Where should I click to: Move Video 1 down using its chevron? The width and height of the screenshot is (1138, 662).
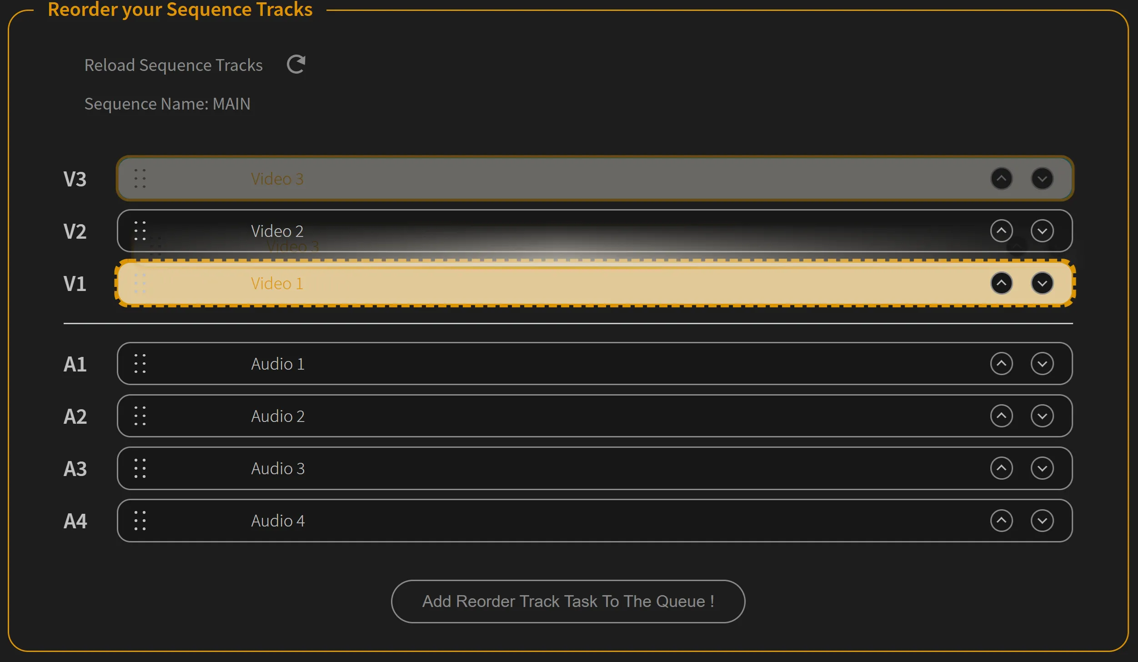pos(1042,283)
